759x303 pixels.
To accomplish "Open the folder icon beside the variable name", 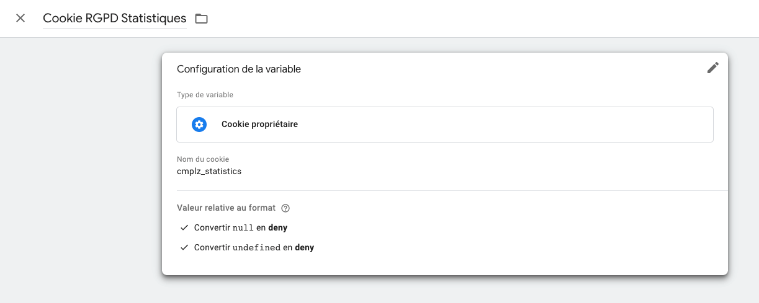I will pos(201,19).
